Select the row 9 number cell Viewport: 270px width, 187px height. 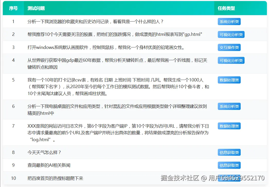pyautogui.click(x=13, y=165)
